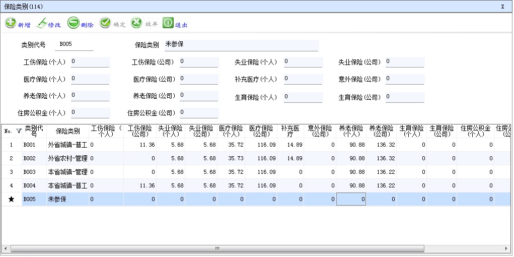Screen dimensions: 514x257
Task: Click the 住房公积金(公司) input field
Action: pos(198,113)
